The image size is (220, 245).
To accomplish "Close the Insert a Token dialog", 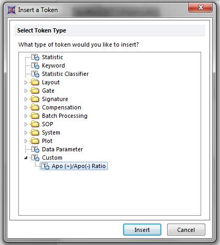I will [x=201, y=7].
